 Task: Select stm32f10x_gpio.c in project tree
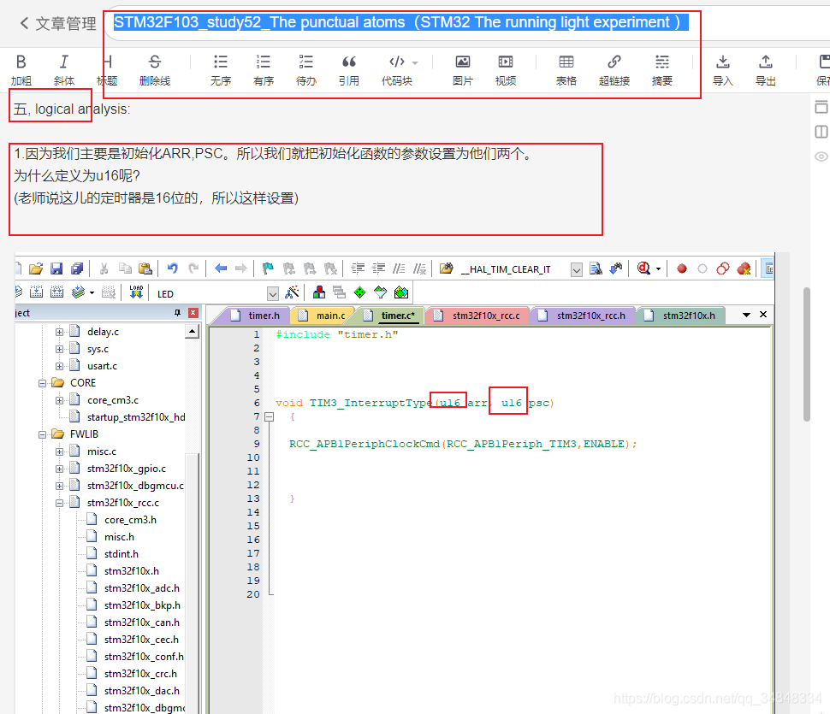pos(127,469)
